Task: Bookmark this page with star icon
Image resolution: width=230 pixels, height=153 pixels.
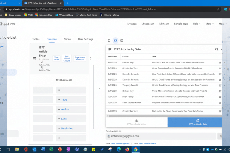Action: click(x=218, y=9)
